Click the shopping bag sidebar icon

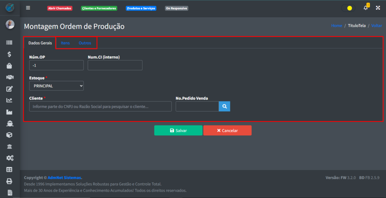point(9,66)
